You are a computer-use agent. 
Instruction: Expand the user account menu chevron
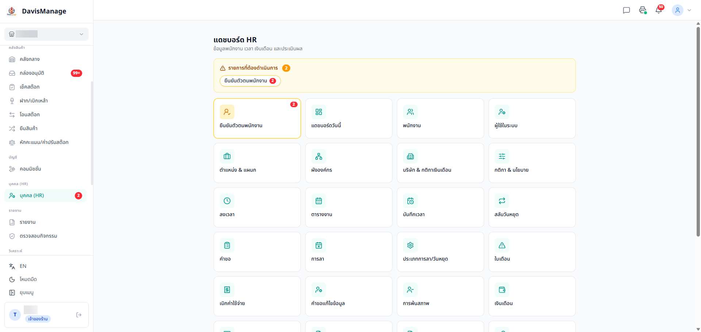(689, 10)
